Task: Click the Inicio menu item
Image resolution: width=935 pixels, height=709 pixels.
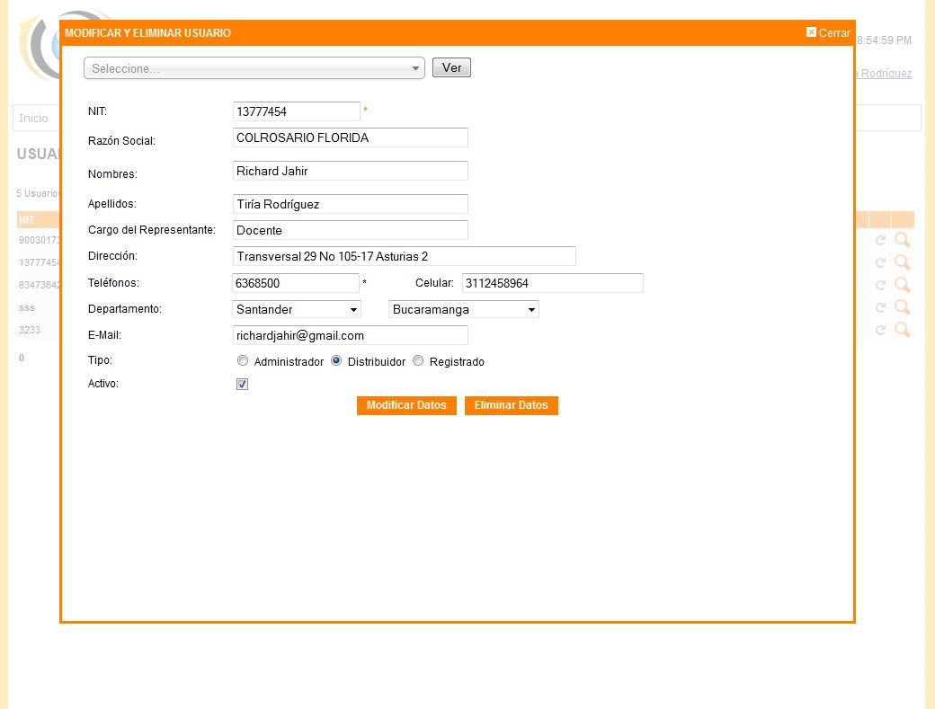Action: pos(36,118)
